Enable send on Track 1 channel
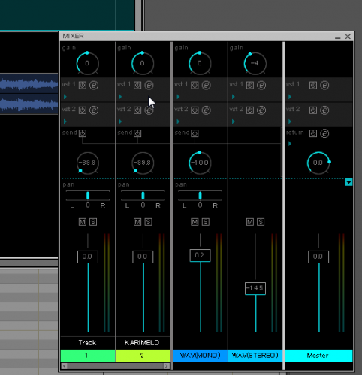 pos(83,133)
